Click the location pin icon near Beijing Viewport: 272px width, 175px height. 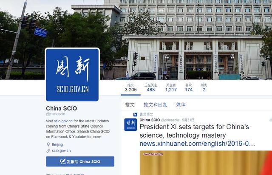[48, 144]
